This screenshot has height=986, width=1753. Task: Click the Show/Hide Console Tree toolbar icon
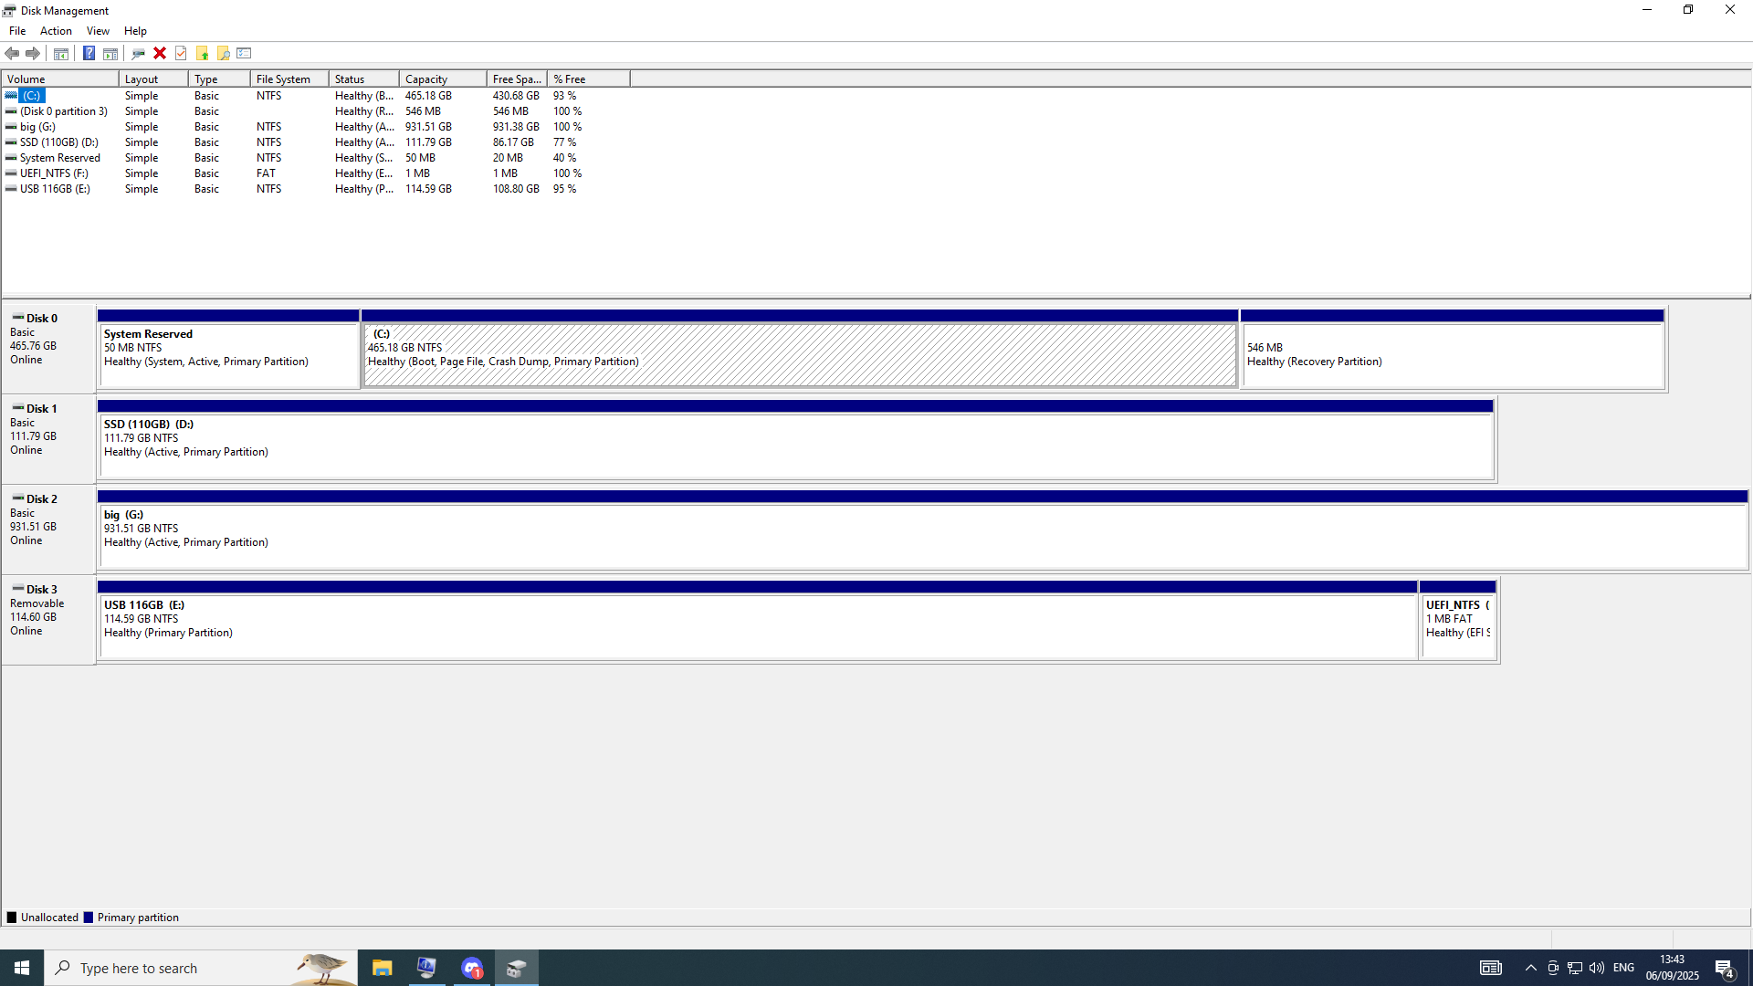[61, 53]
